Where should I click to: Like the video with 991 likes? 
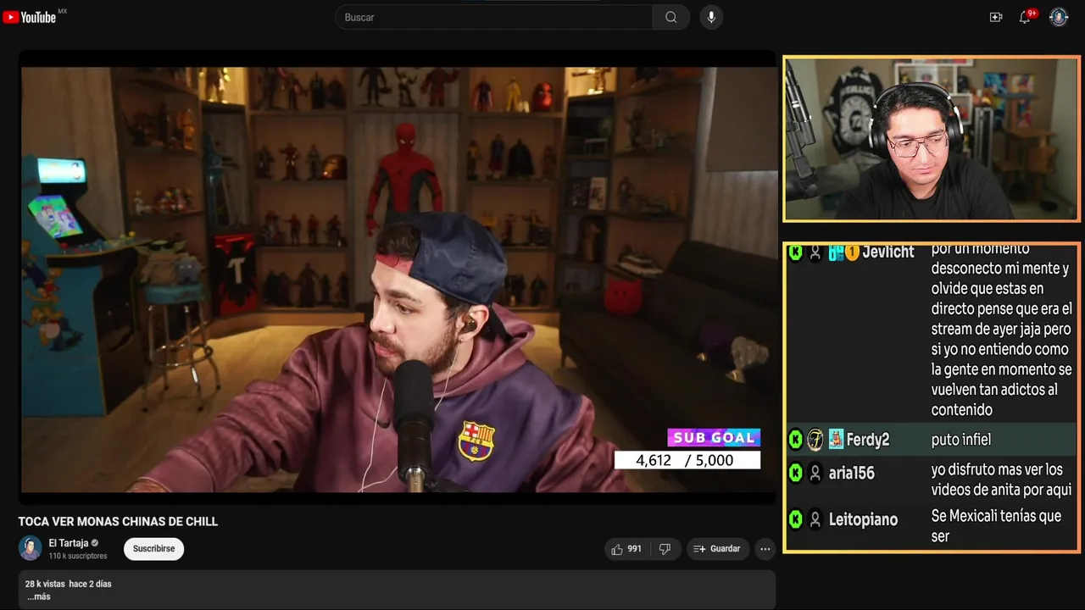626,549
